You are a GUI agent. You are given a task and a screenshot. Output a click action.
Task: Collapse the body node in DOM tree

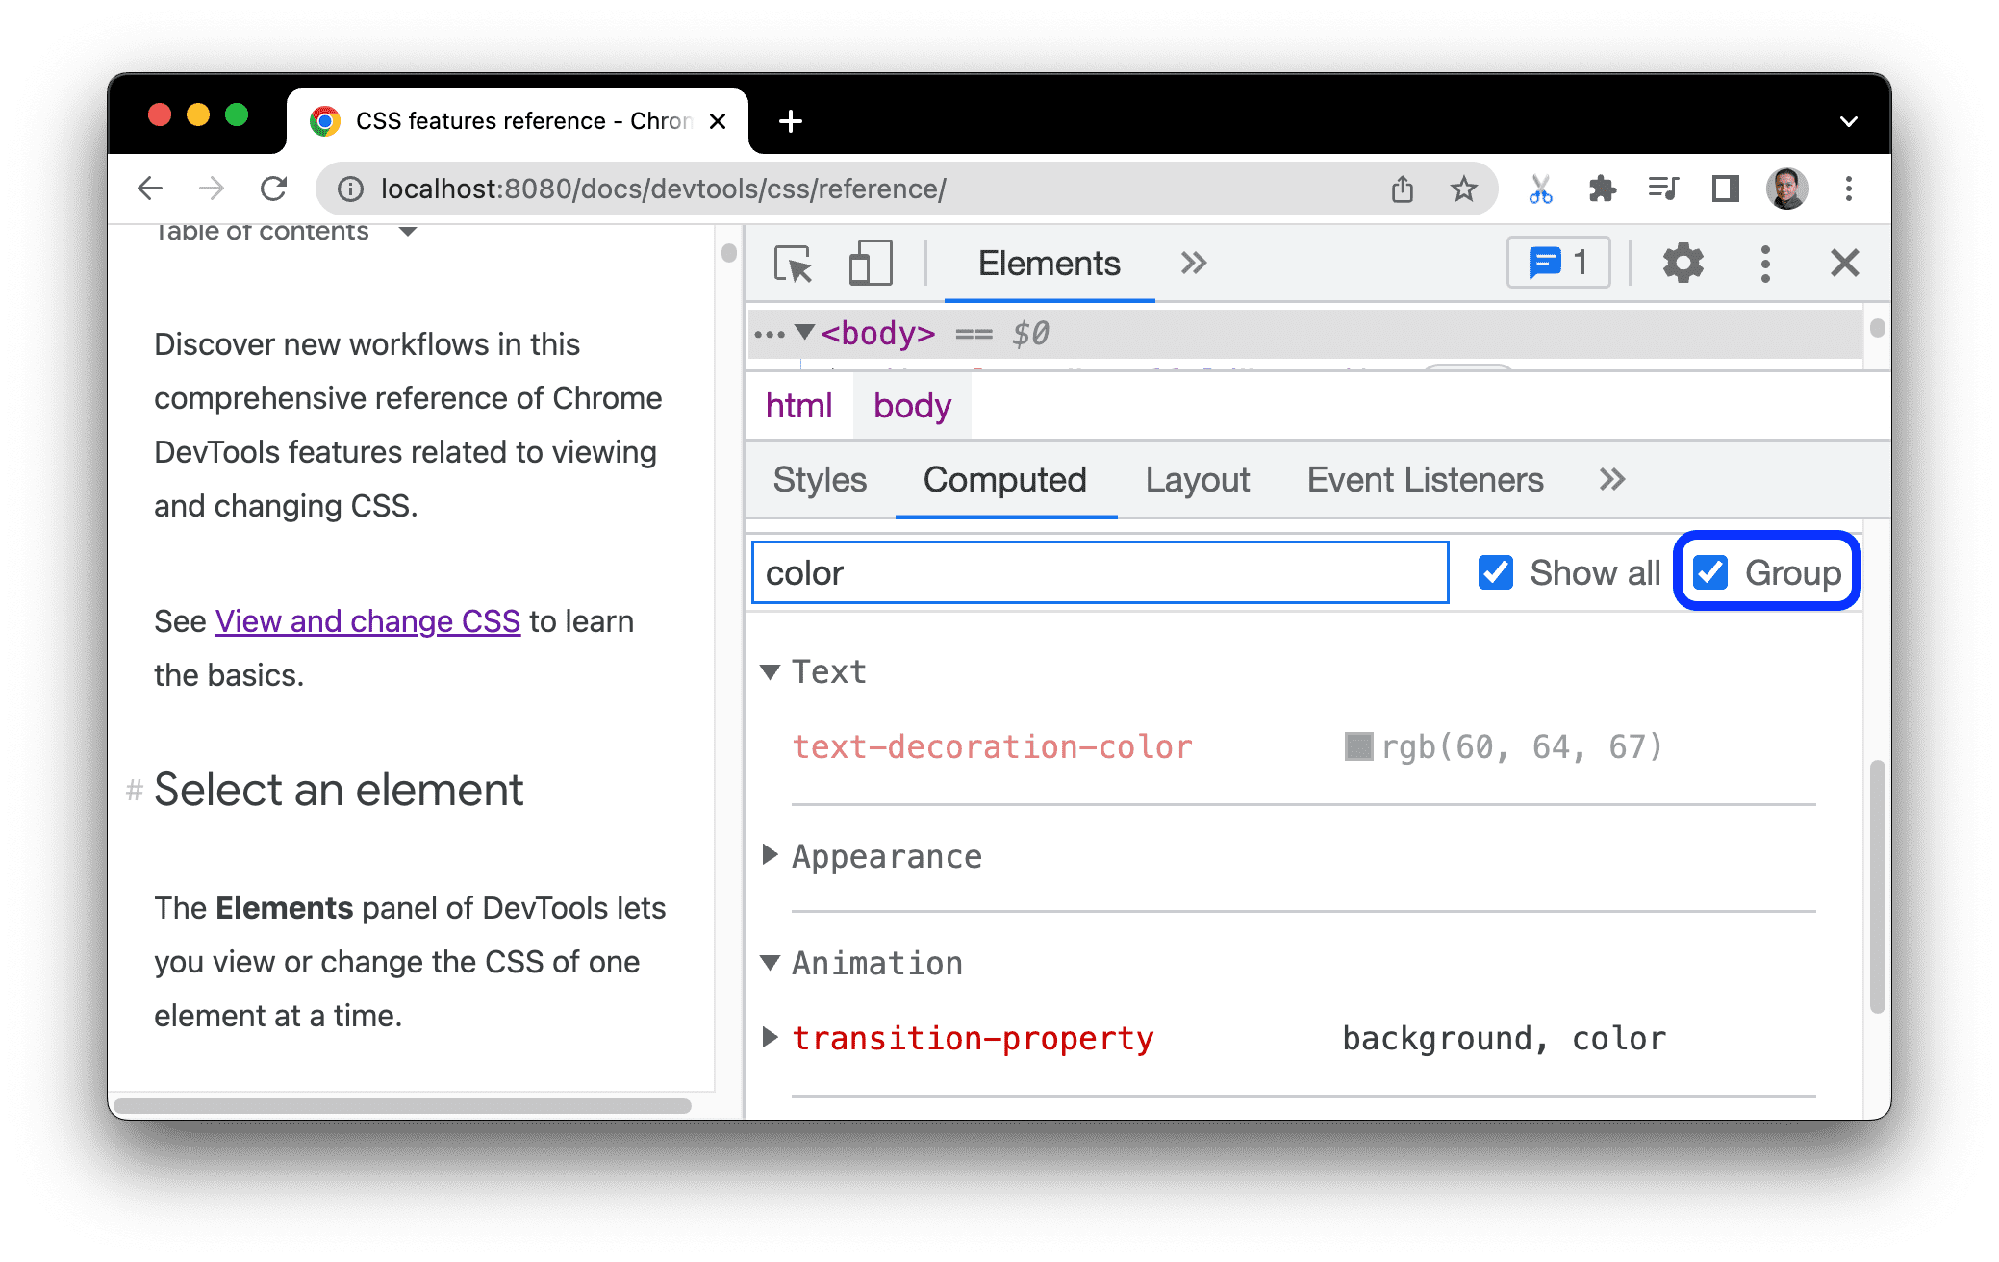(x=805, y=332)
